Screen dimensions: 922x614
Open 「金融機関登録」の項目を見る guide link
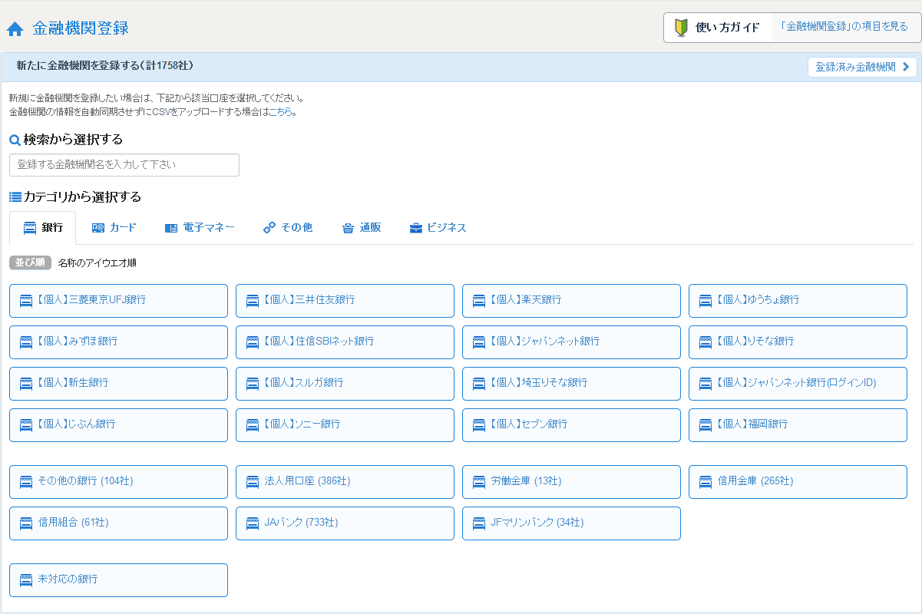pyautogui.click(x=844, y=27)
